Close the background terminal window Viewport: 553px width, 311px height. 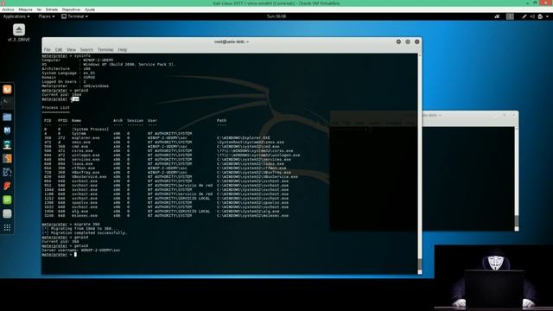pyautogui.click(x=513, y=115)
